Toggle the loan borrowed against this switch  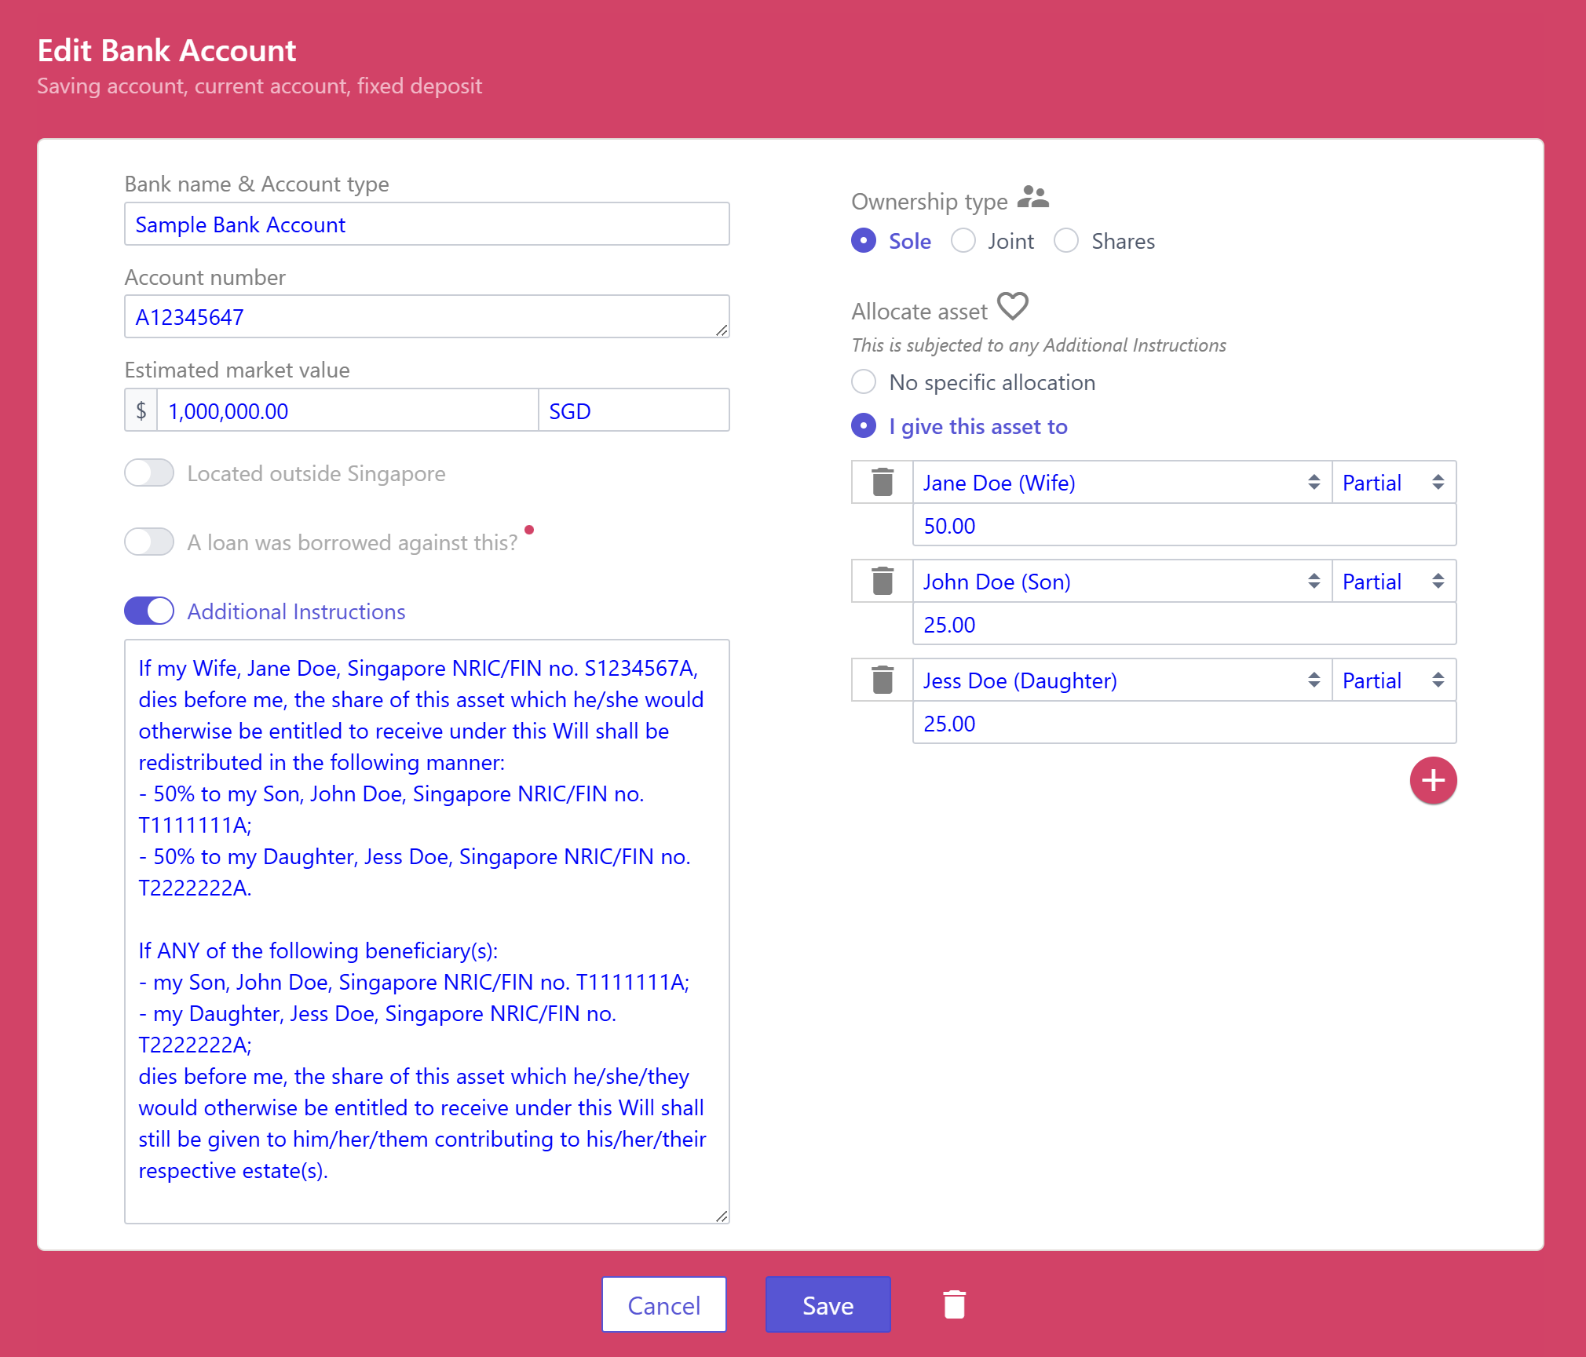point(149,542)
